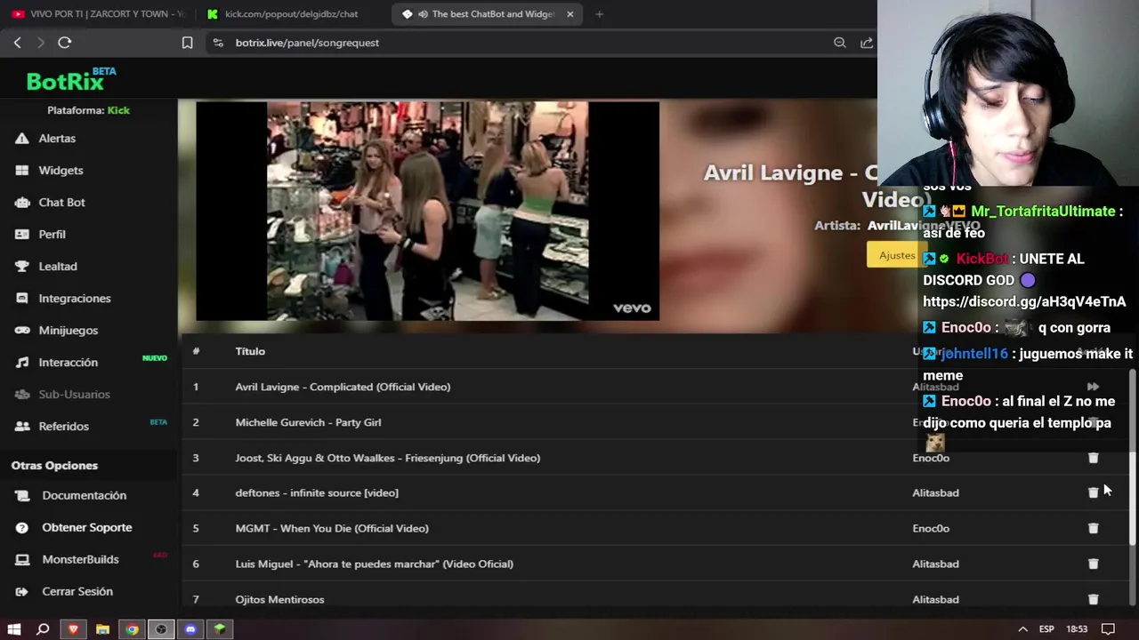
Task: Mute tab via the speaker icon
Action: point(423,14)
